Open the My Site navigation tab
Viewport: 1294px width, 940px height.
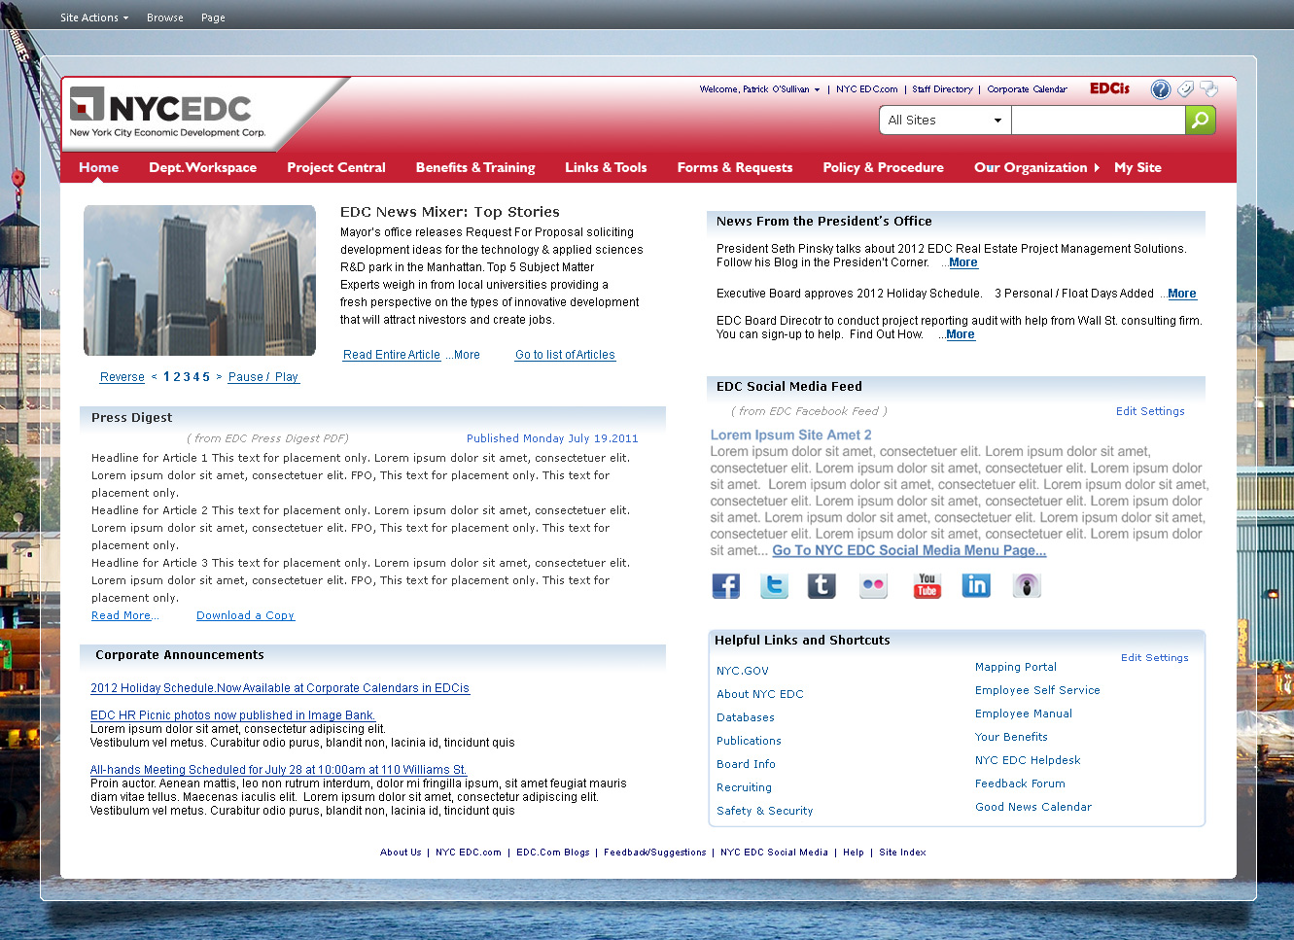1137,167
